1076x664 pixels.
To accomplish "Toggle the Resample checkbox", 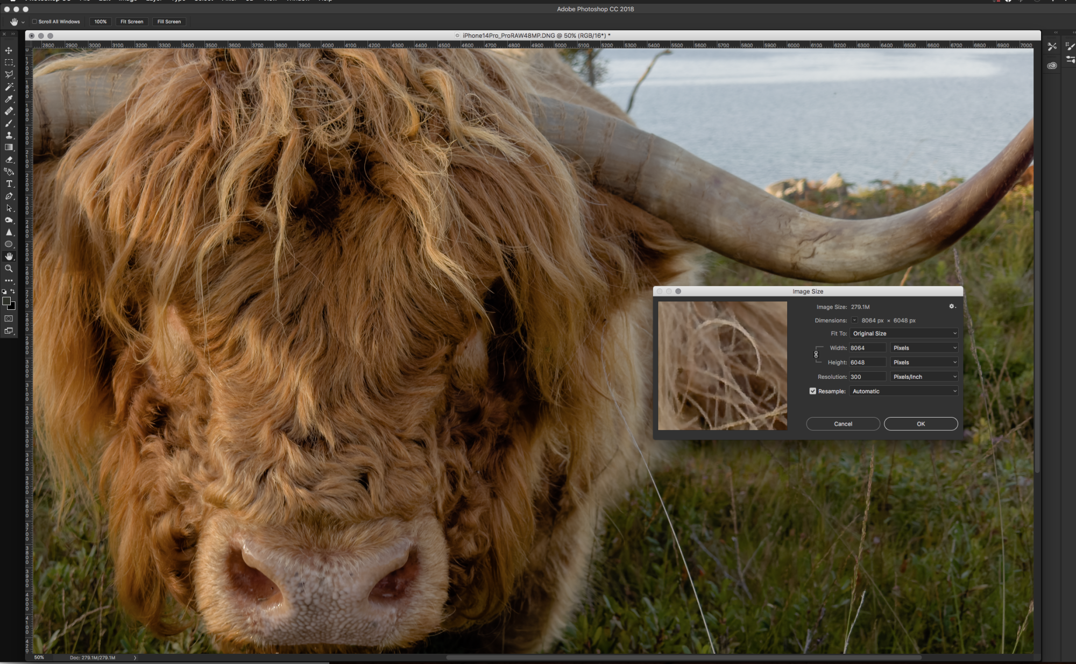I will pos(813,391).
